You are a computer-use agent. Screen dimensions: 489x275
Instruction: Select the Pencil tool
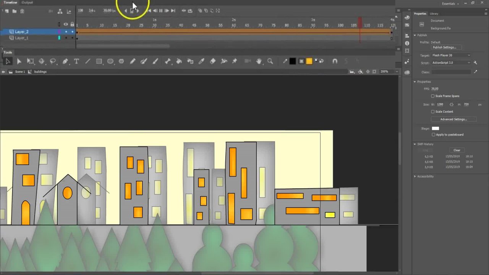click(133, 61)
